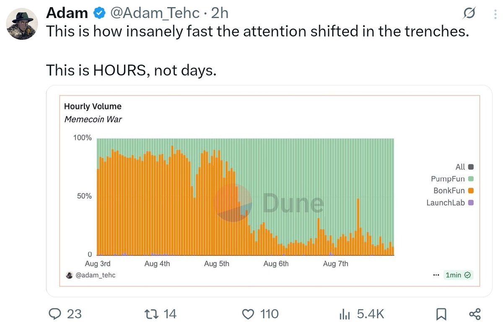This screenshot has height=328, width=503.
Task: Open Adam's profile avatar
Action: [22, 24]
